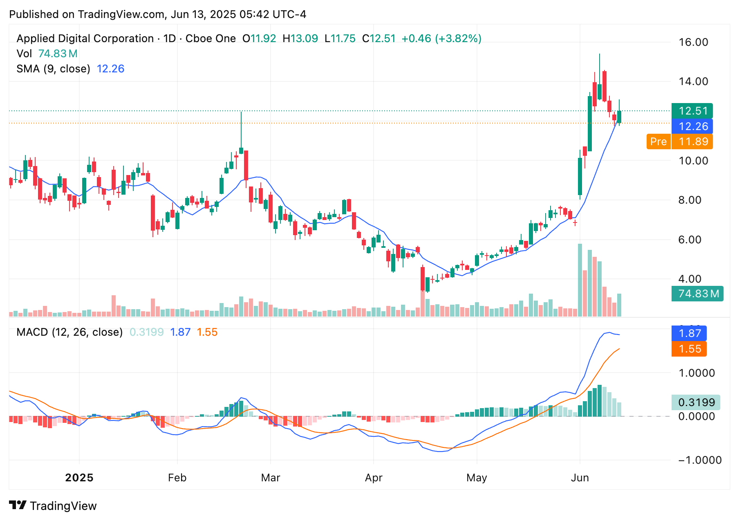This screenshot has height=521, width=739.
Task: Click the '0.0000' MACD axis label
Action: click(696, 416)
